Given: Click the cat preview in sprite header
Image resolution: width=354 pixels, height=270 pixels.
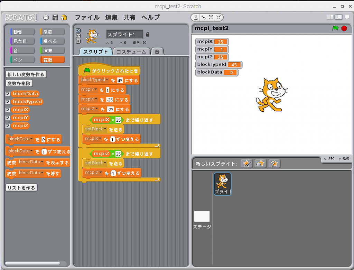Looking at the screenshot, I should pos(93,36).
